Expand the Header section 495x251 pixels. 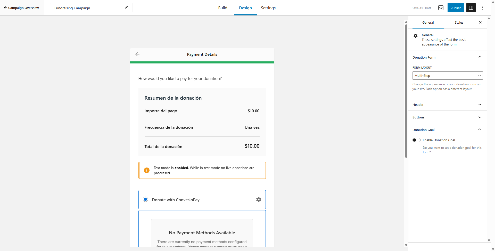pos(447,105)
